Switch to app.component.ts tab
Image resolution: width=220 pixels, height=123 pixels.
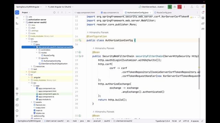(x=110, y=13)
